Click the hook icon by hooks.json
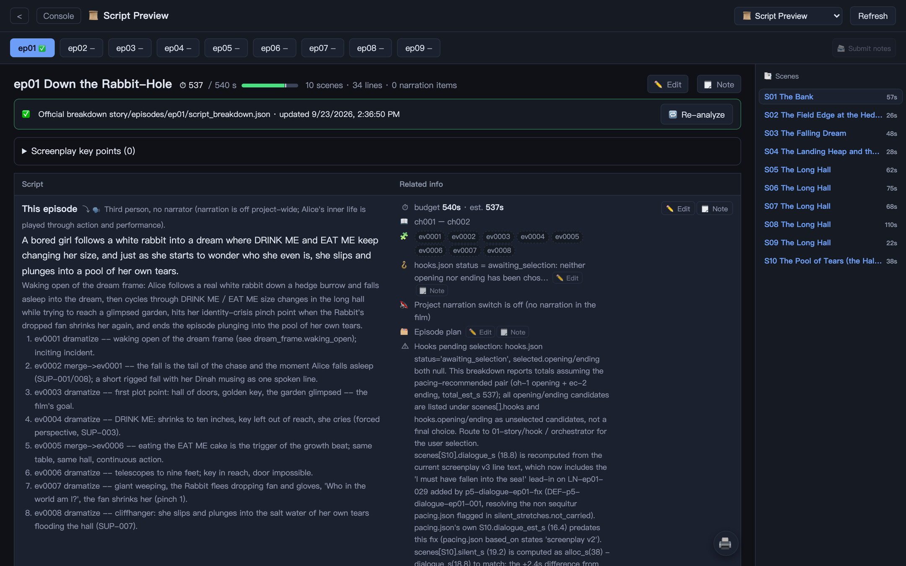Screen dimensions: 906x566 [x=404, y=265]
